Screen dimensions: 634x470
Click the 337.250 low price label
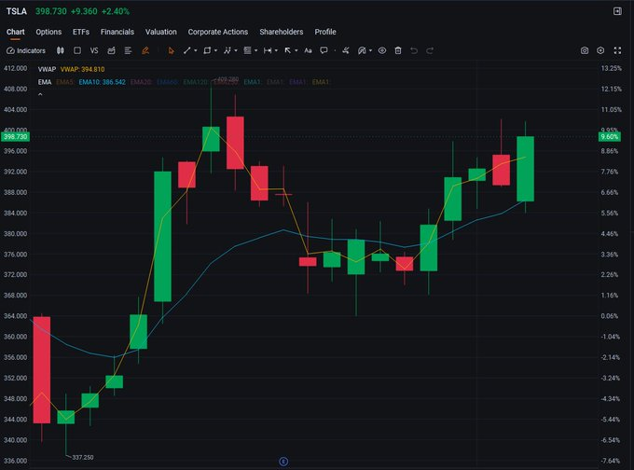[x=83, y=458]
